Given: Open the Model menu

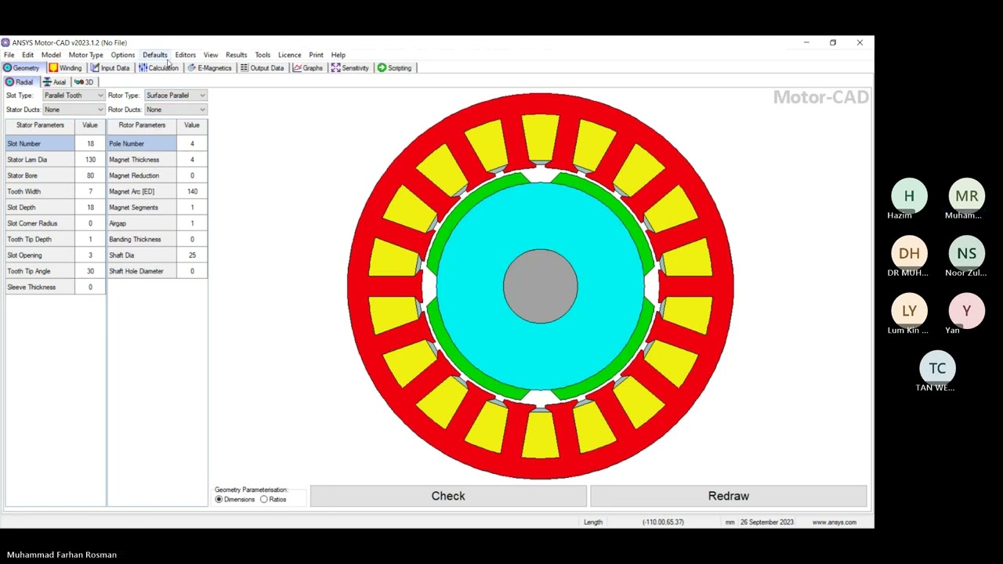Looking at the screenshot, I should [51, 55].
